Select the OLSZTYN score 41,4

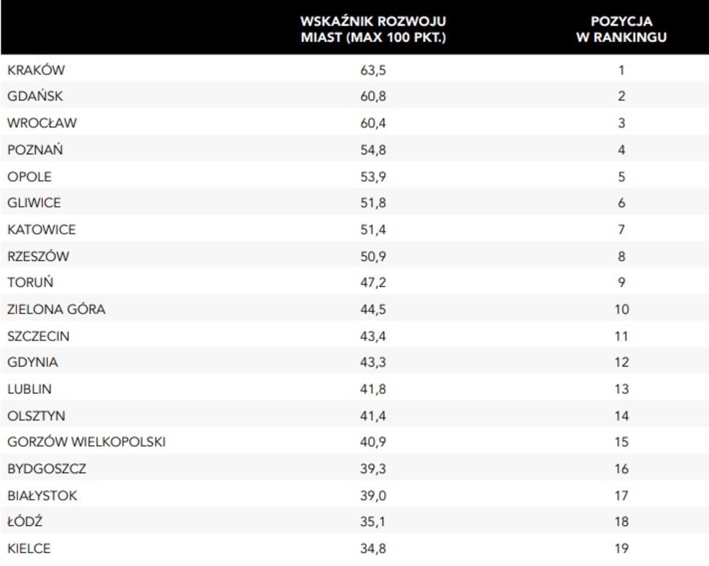(x=373, y=416)
